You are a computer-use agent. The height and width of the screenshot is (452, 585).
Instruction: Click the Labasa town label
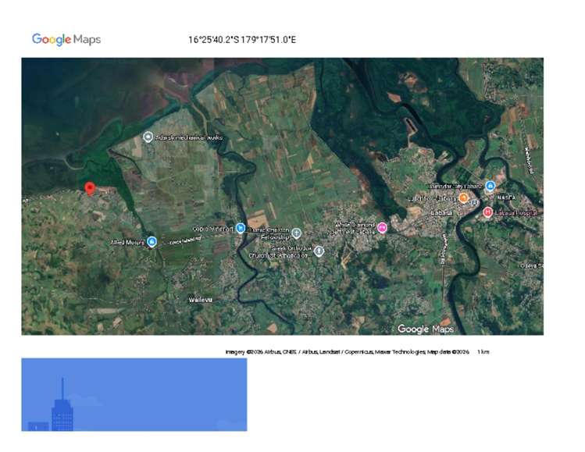(442, 213)
